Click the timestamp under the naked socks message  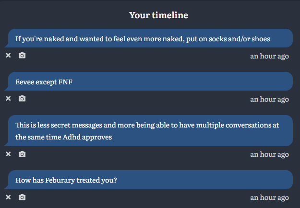click(269, 56)
